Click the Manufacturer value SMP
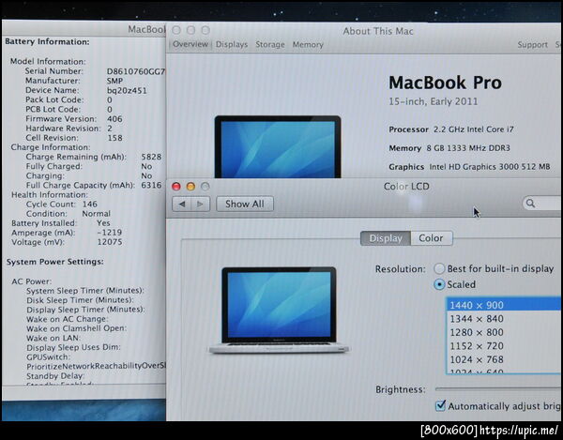563x440 pixels. pos(114,81)
